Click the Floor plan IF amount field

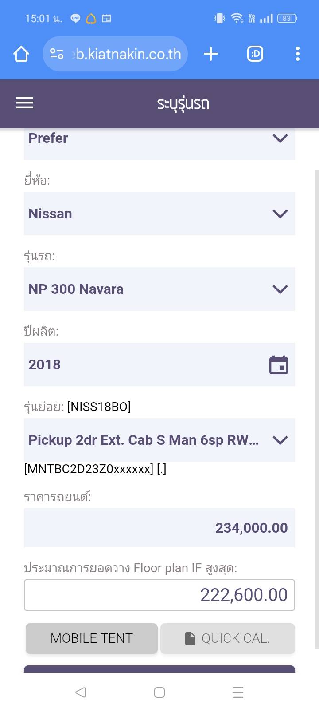click(159, 595)
